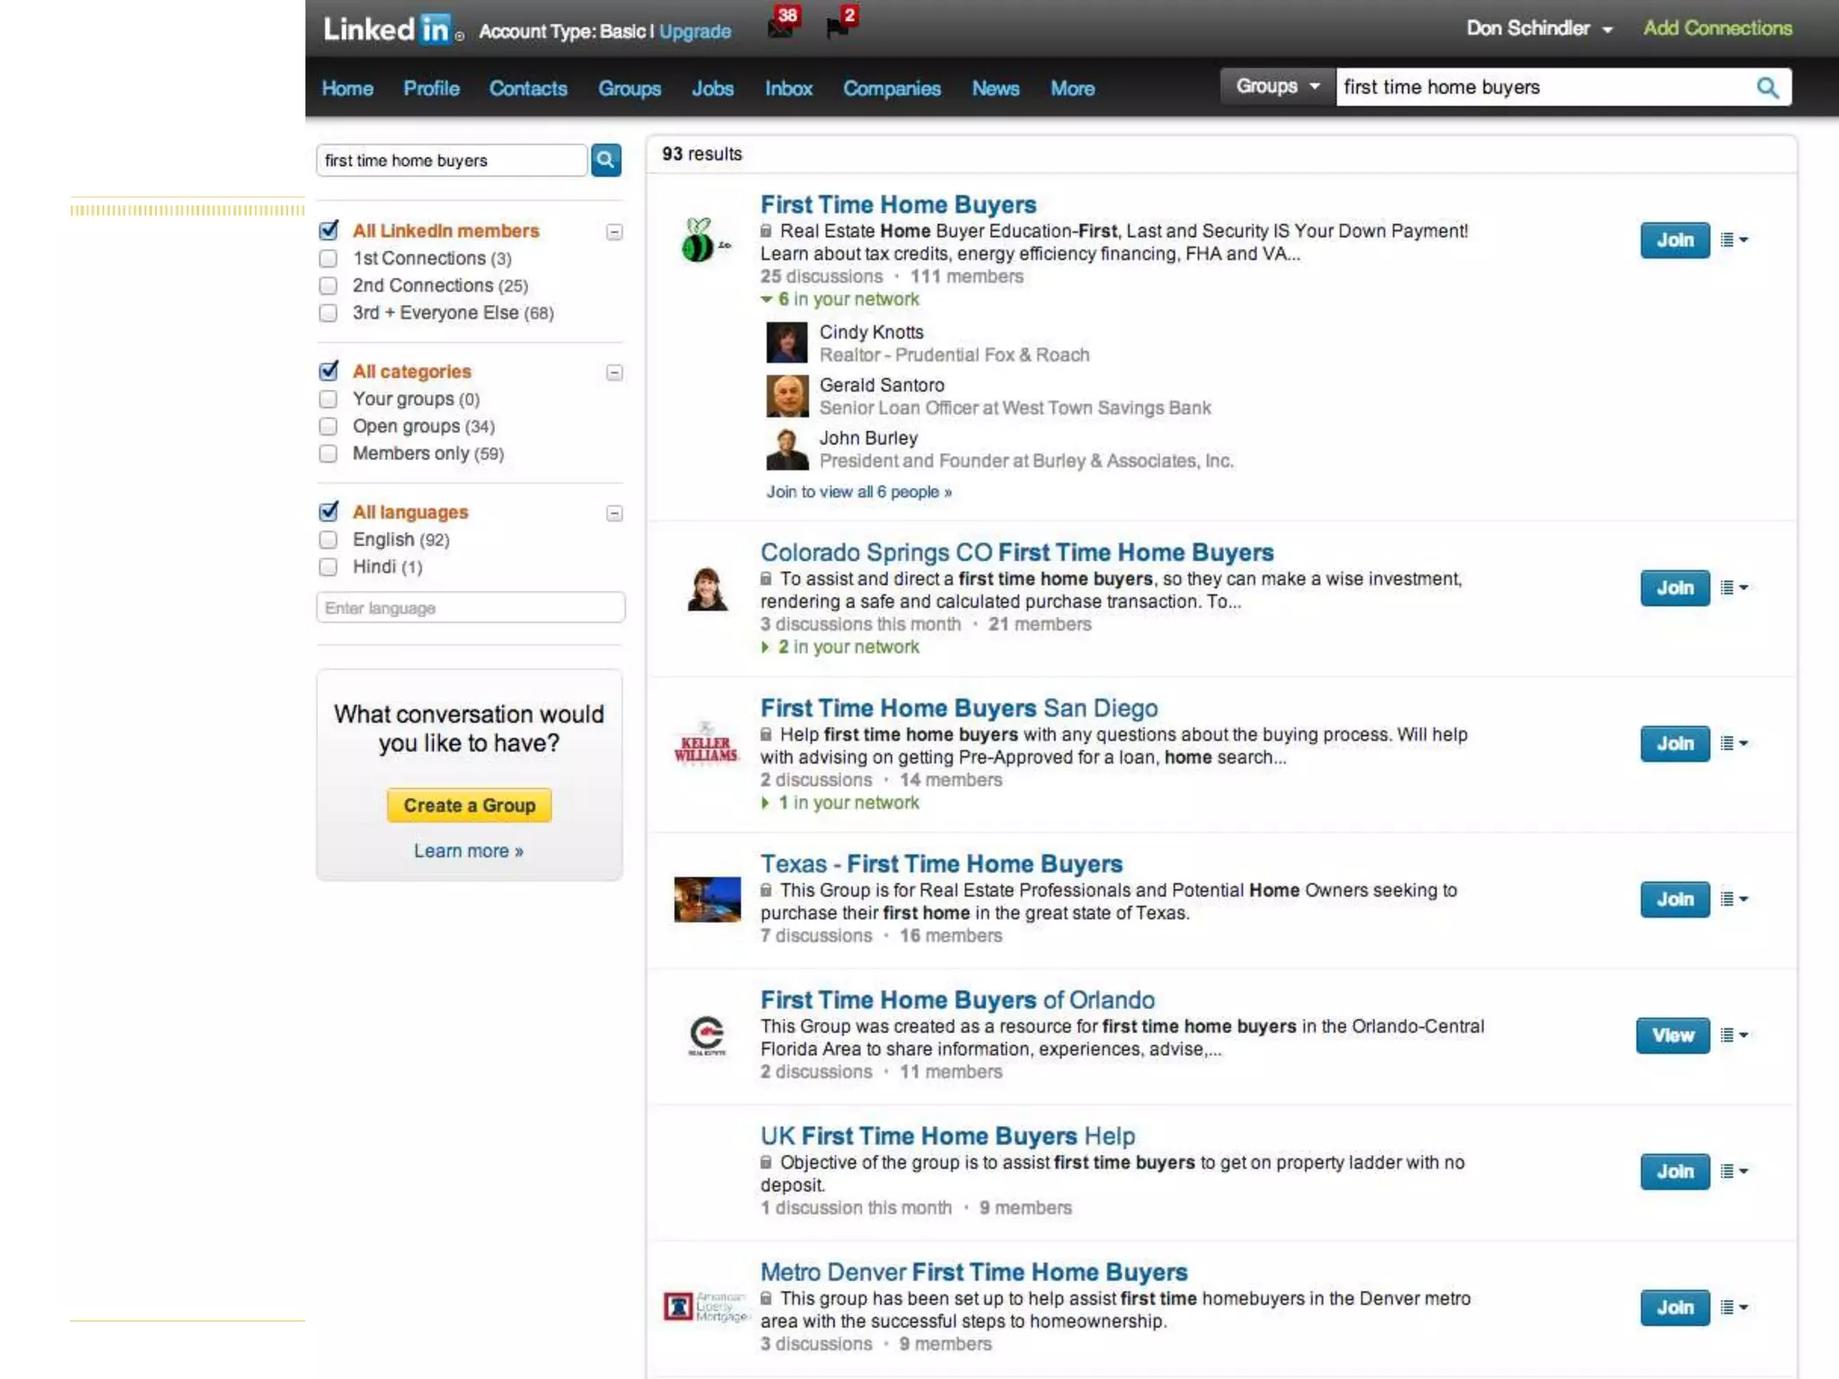
Task: Open list options icon beside First Time Home Buyers
Action: tap(1733, 240)
